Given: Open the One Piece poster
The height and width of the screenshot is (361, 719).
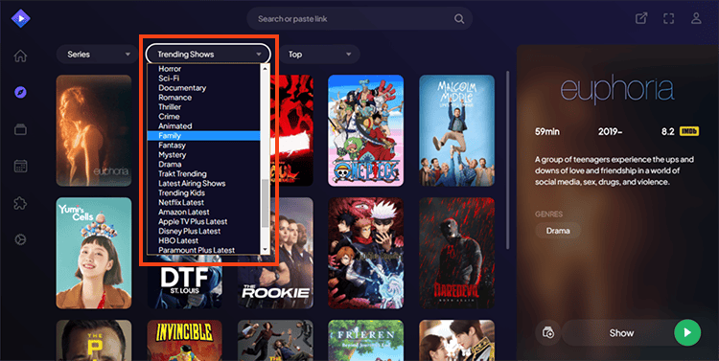Looking at the screenshot, I should (x=365, y=130).
